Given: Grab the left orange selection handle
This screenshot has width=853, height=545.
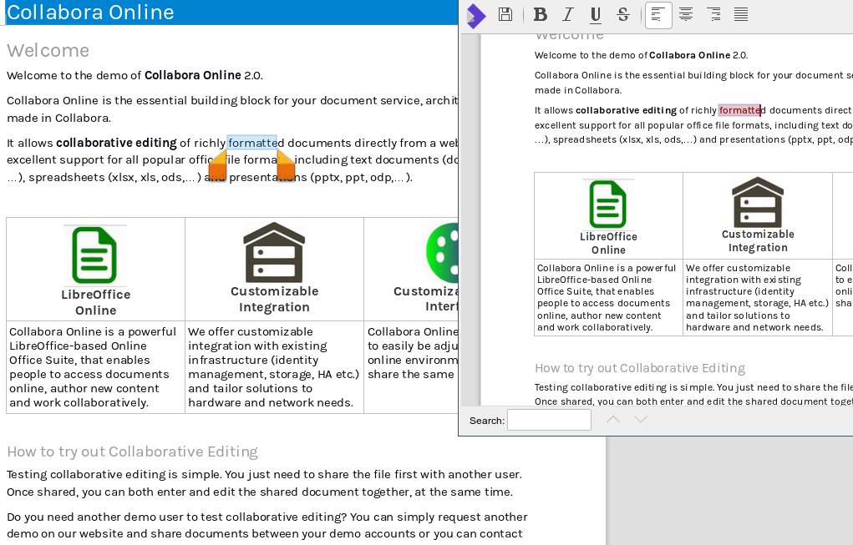Looking at the screenshot, I should click(217, 166).
